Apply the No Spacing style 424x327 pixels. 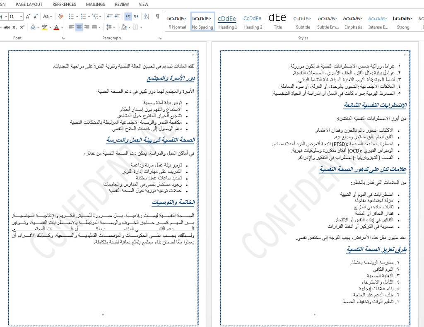tap(202, 22)
